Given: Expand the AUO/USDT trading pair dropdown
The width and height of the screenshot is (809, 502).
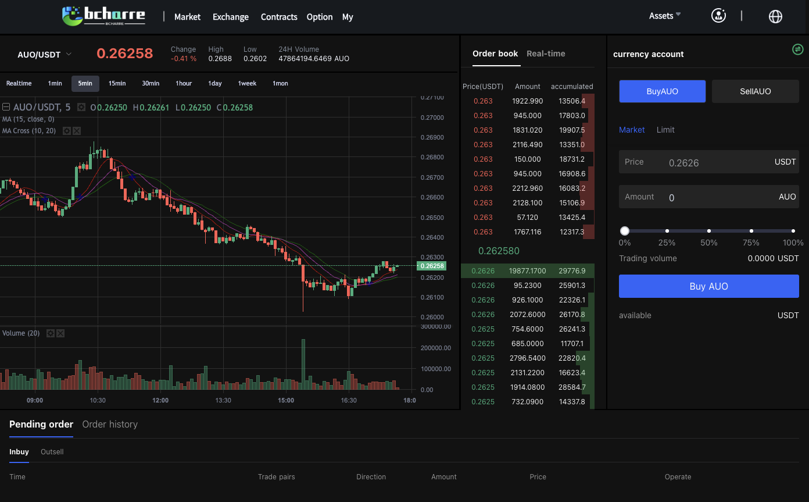Looking at the screenshot, I should pos(69,54).
